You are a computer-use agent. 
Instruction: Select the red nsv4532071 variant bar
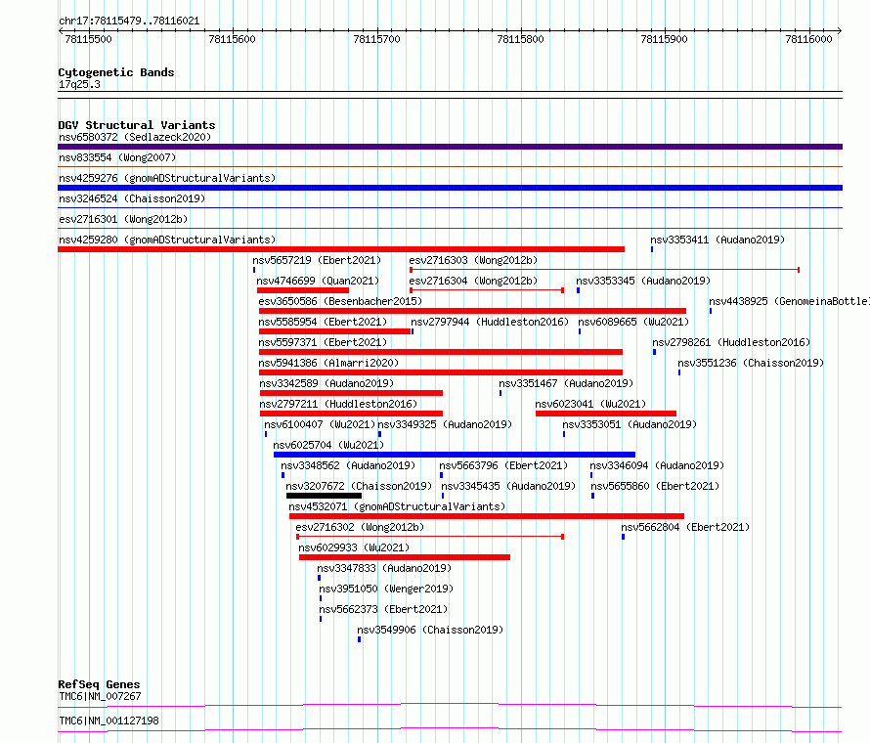487,516
